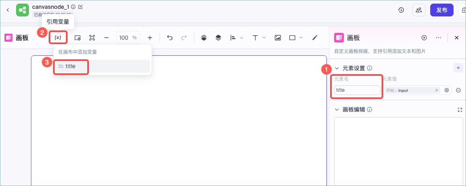The height and width of the screenshot is (186, 466).
Task: Click the send layer backward icon
Action: (218, 38)
